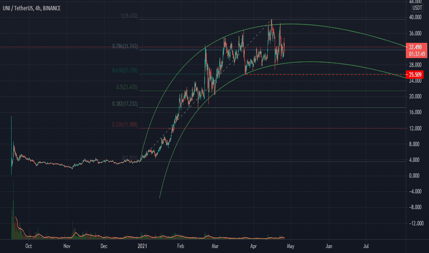
Task: Click the Fibonacci 0.5(21.470) level label
Action: tap(127, 87)
